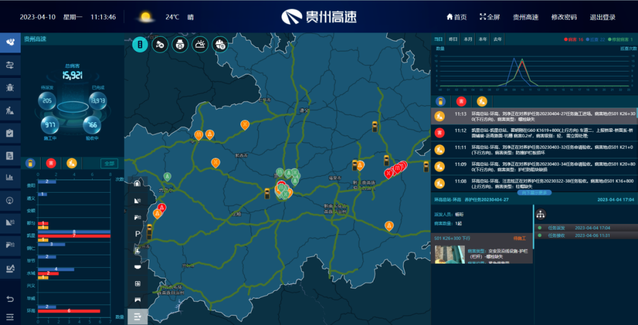The width and height of the screenshot is (638, 325).
Task: Filter left chart by red 害 icon
Action: [51, 163]
